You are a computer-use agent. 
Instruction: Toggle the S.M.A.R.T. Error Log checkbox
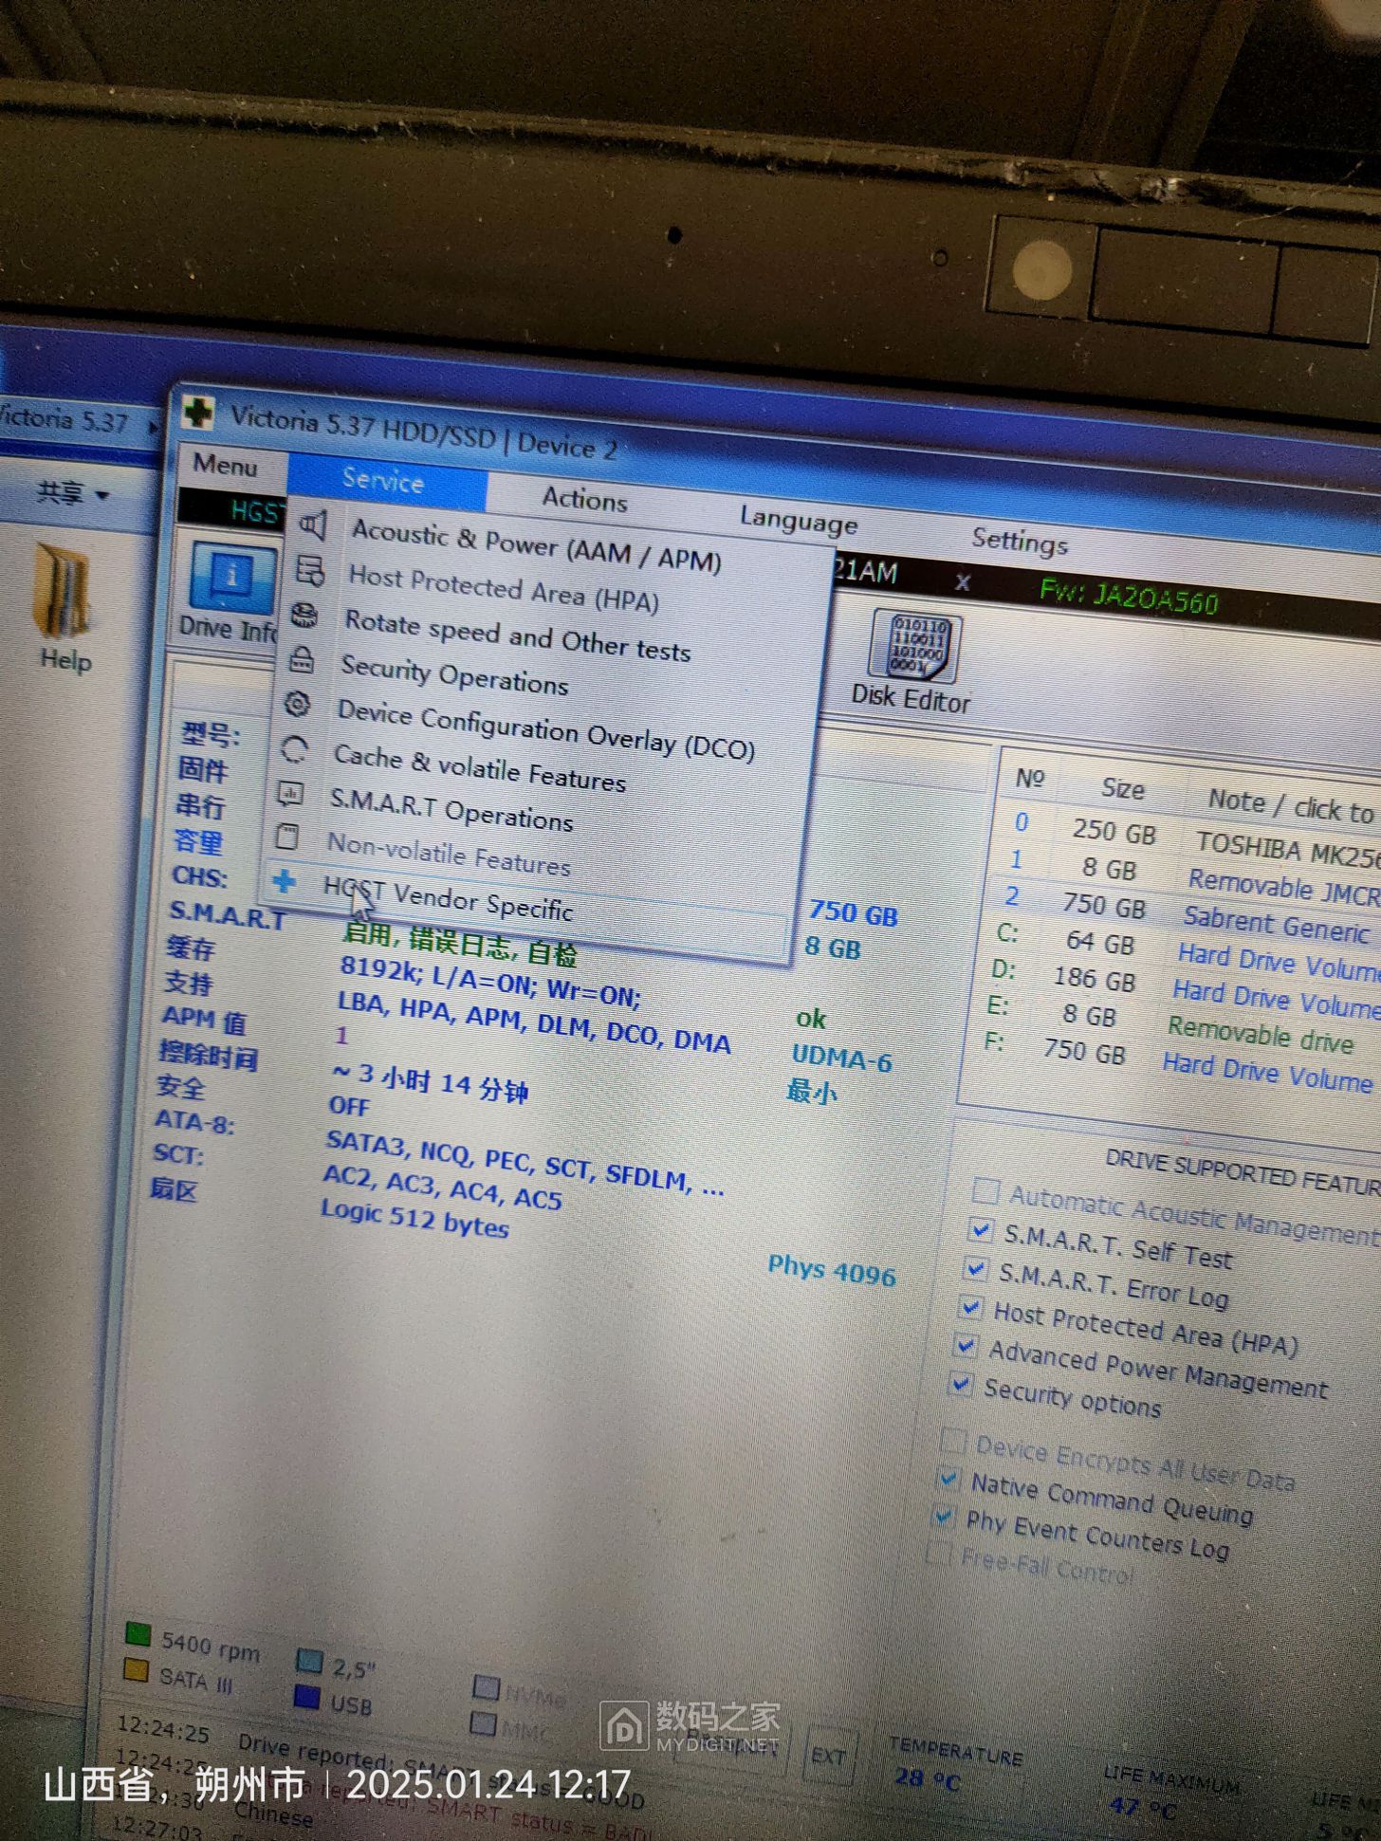[975, 1267]
